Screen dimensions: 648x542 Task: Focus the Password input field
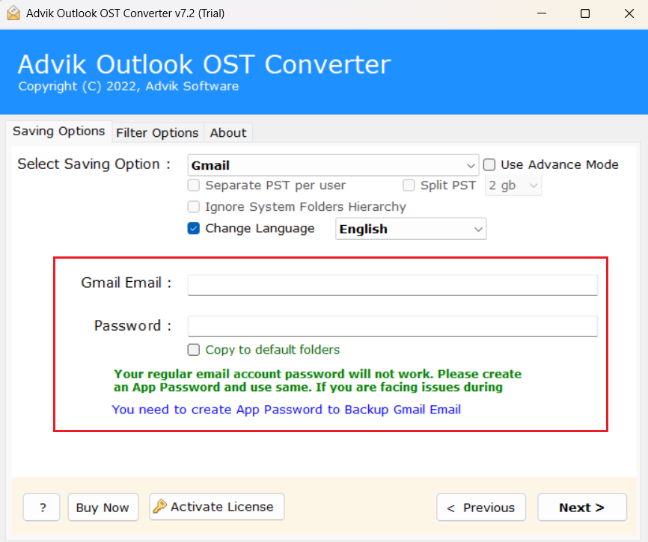click(393, 326)
